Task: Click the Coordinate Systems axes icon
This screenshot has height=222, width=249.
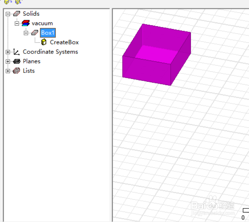Action: point(16,52)
